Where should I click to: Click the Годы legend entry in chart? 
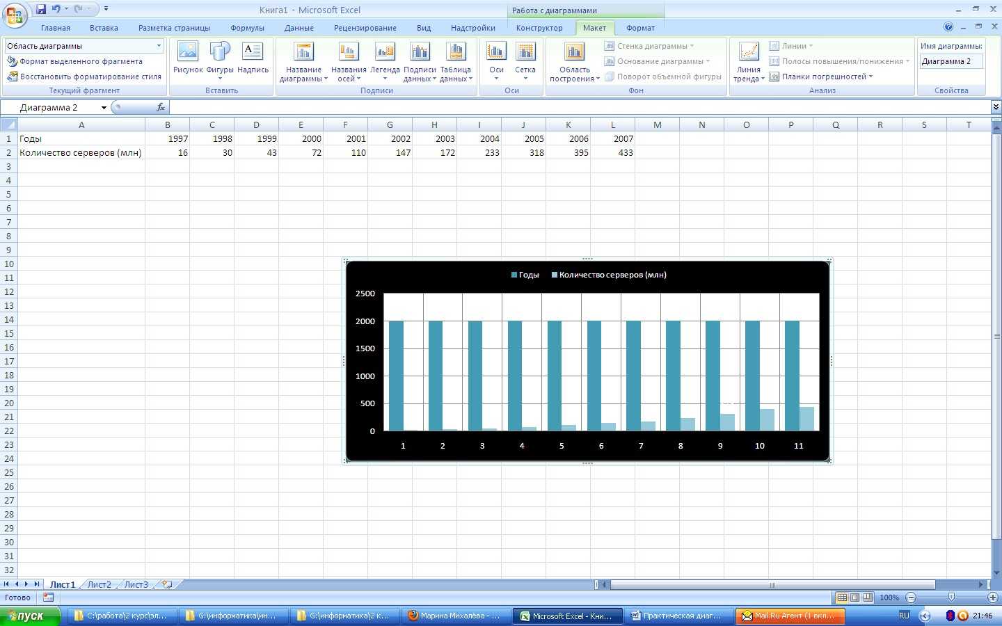(525, 275)
